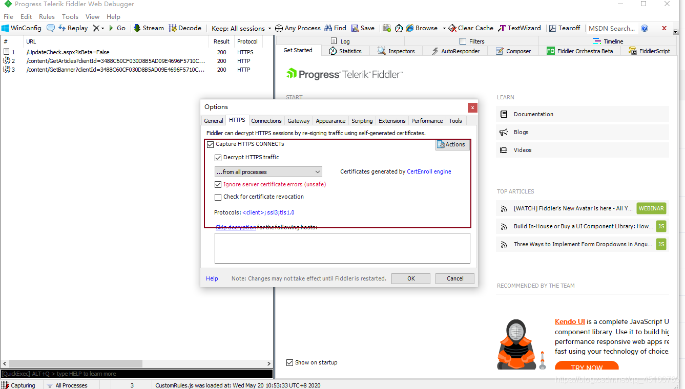Select session row /UpdateCheck.aspx?isBeta=False

pos(137,52)
